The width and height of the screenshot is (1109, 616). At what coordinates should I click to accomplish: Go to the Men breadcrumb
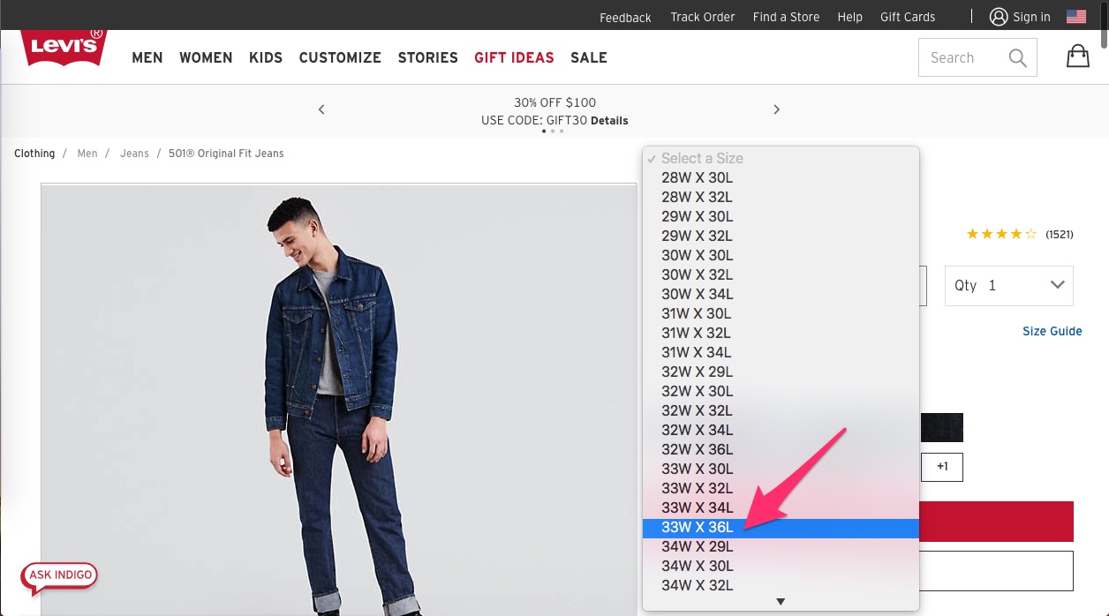click(x=87, y=154)
